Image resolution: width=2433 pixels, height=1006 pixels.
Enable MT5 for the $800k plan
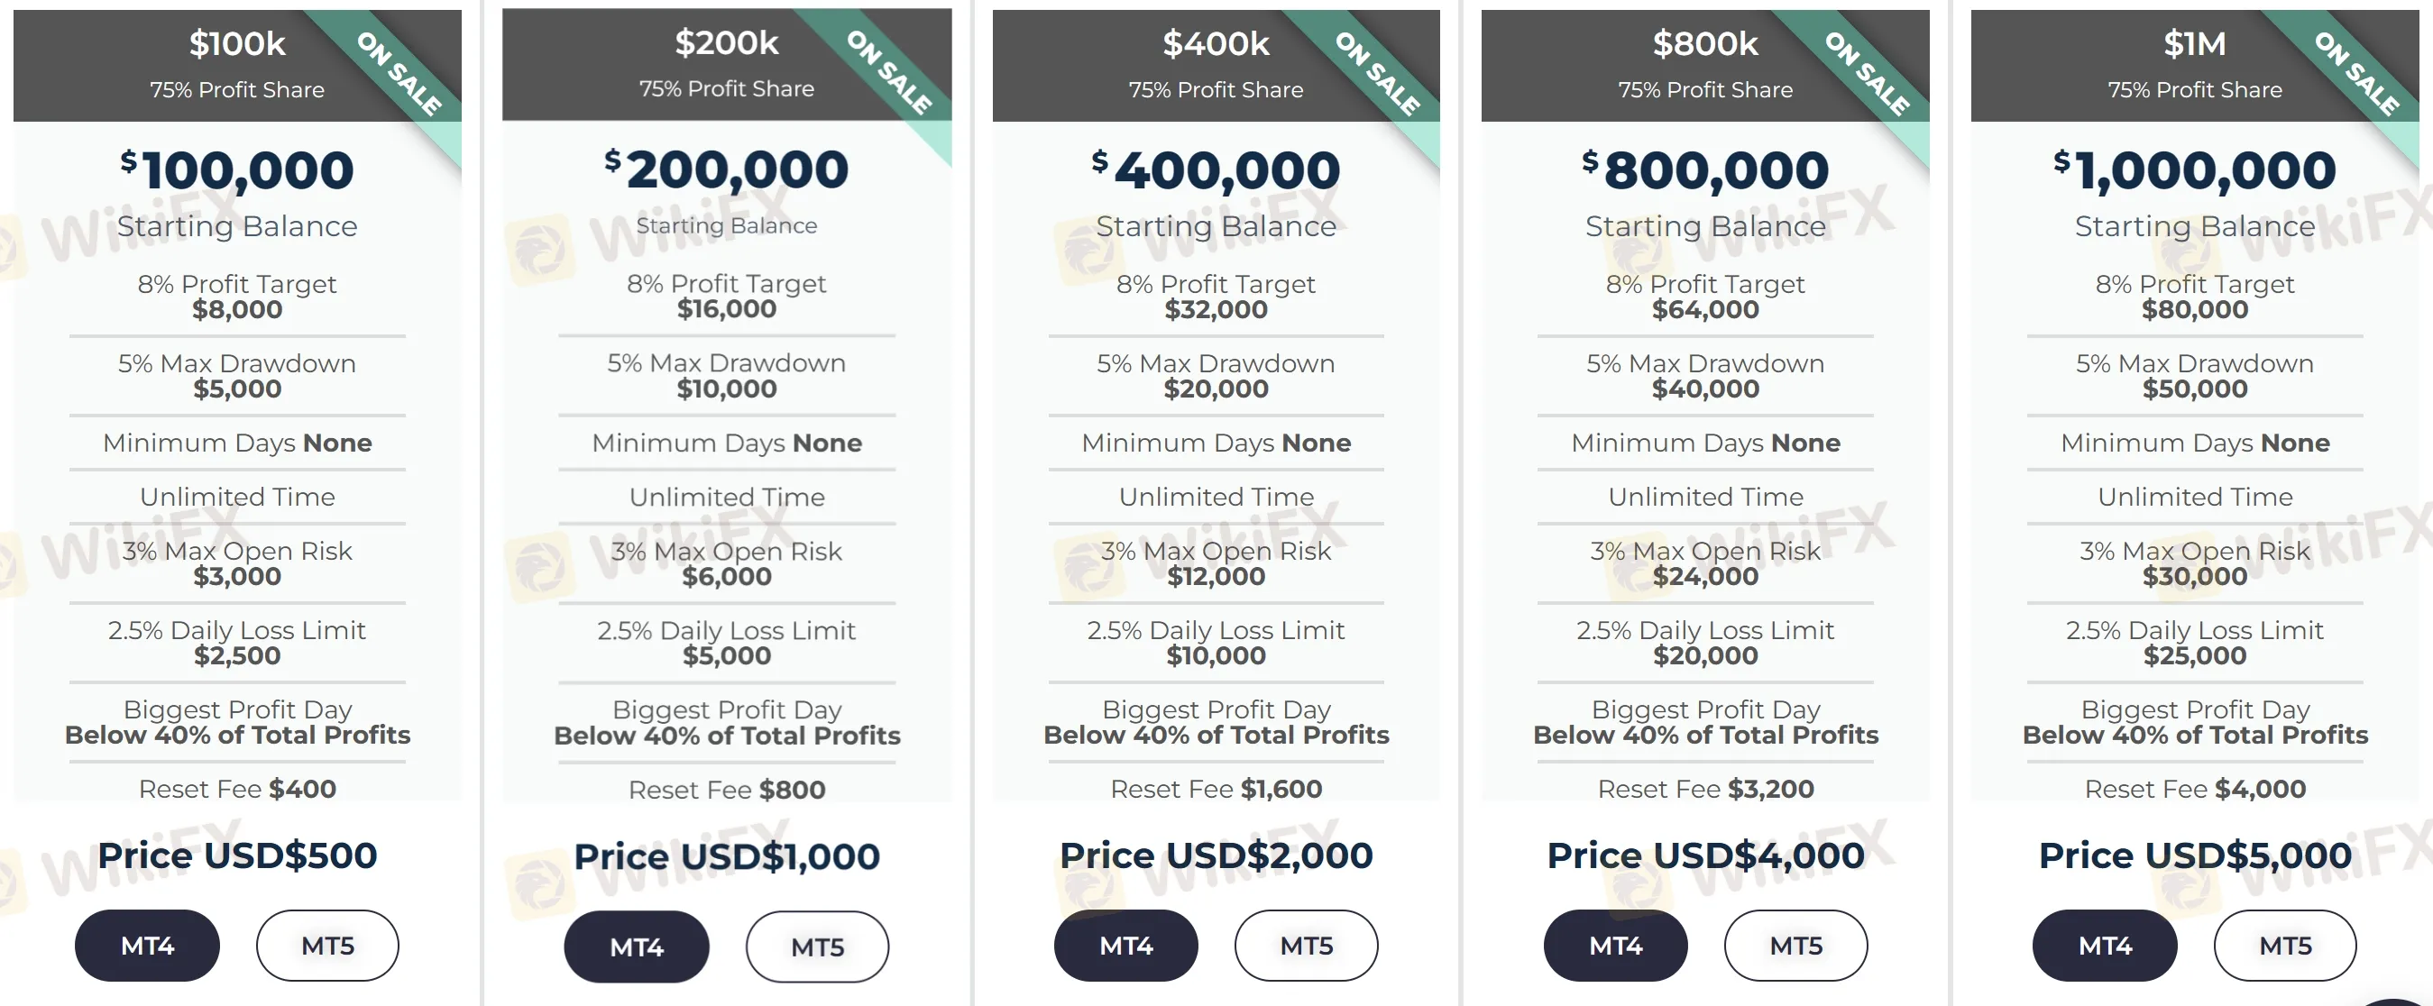click(1795, 946)
